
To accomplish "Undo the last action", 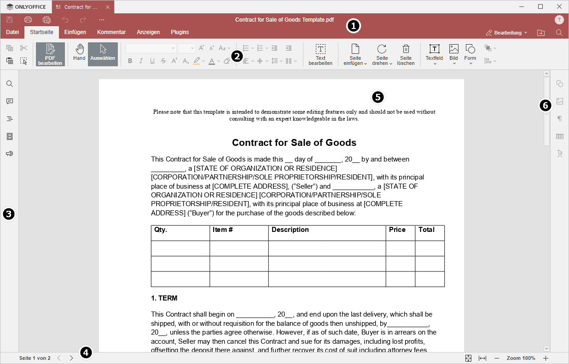I will (65, 20).
